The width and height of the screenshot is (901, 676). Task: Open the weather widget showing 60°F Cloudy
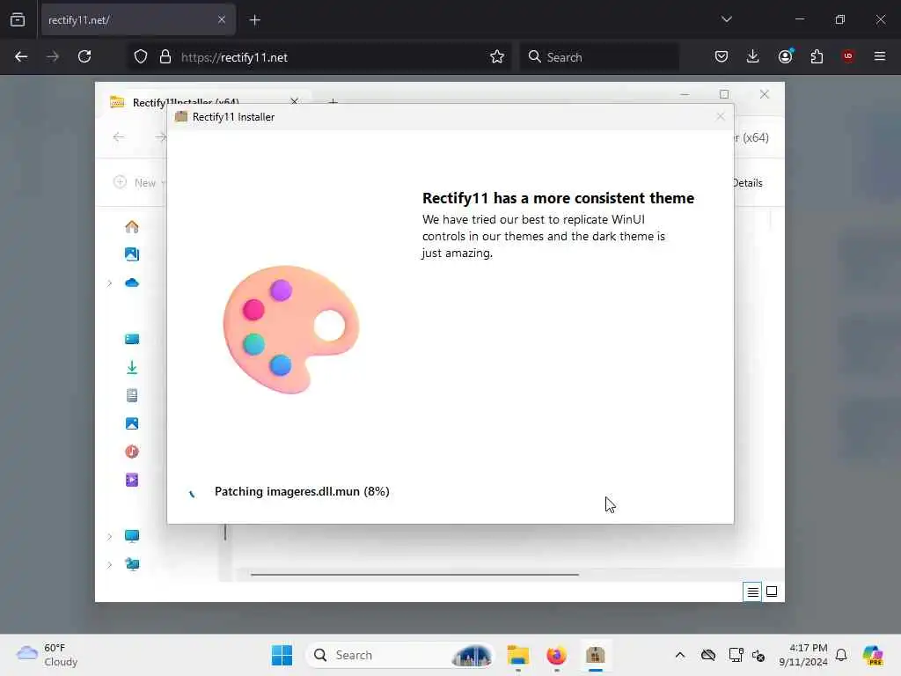[48, 655]
